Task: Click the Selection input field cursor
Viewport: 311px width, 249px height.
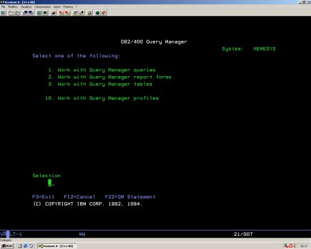Action: (x=50, y=183)
